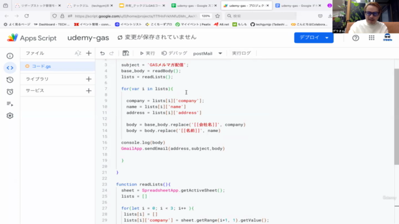Open イベントリスト bookmark

pos(128,24)
